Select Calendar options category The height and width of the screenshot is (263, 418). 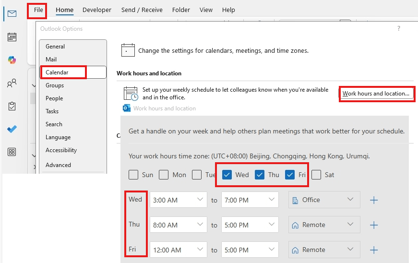(x=73, y=72)
